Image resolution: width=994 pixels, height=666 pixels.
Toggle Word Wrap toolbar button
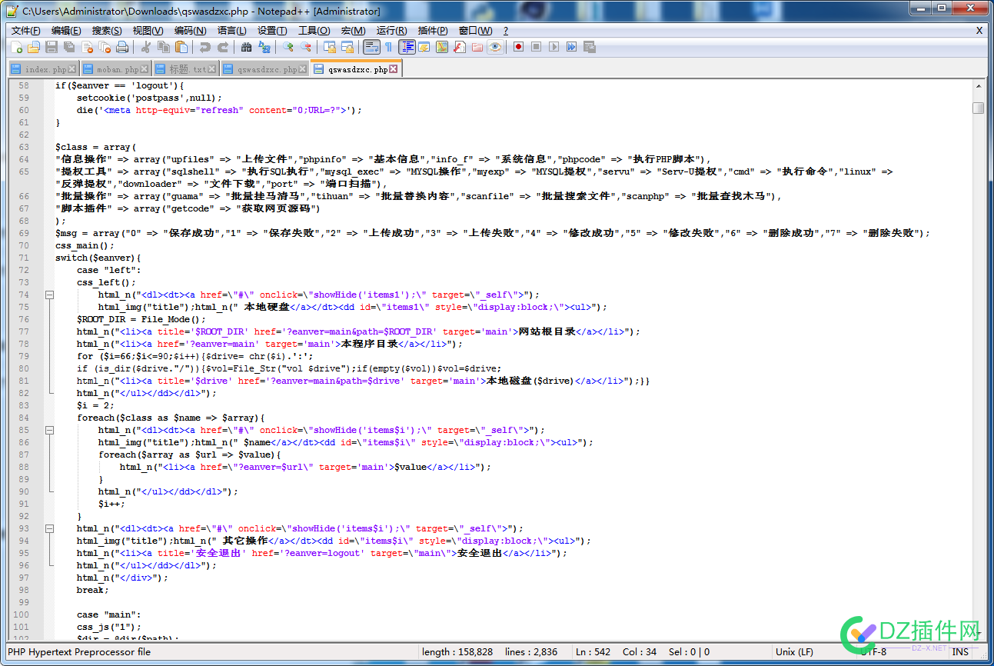pos(371,47)
